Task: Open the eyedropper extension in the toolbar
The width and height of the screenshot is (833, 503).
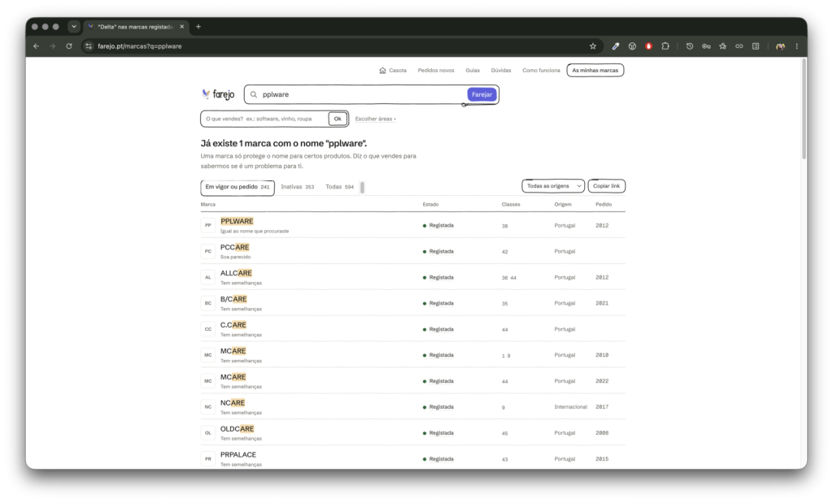Action: [x=616, y=46]
